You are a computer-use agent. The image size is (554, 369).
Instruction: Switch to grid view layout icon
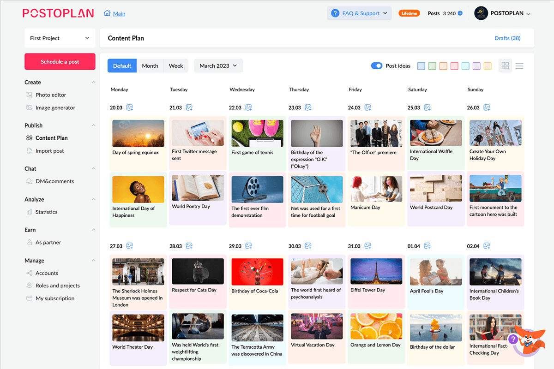point(505,66)
